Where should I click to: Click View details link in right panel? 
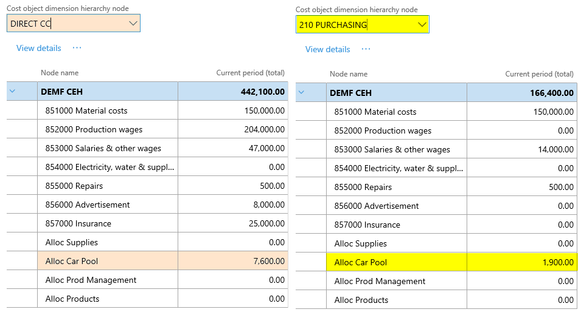click(x=328, y=49)
